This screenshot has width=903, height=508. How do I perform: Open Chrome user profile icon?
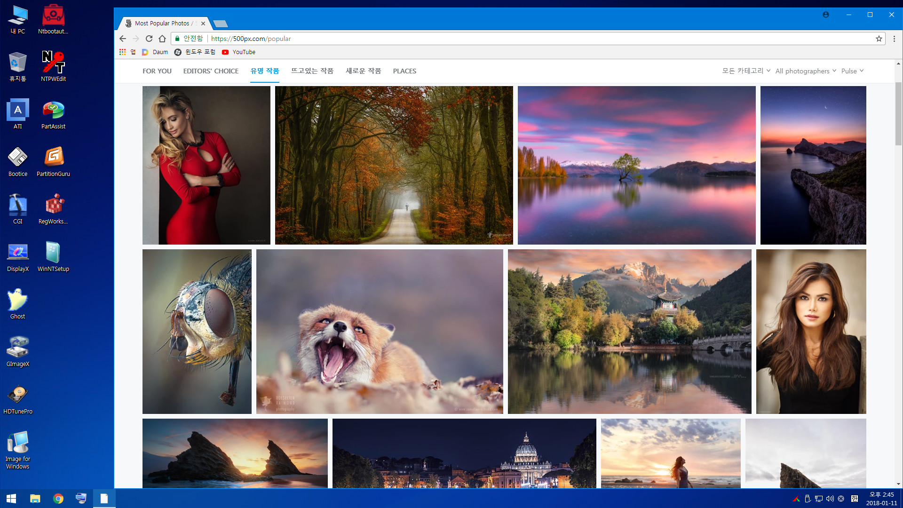[825, 15]
